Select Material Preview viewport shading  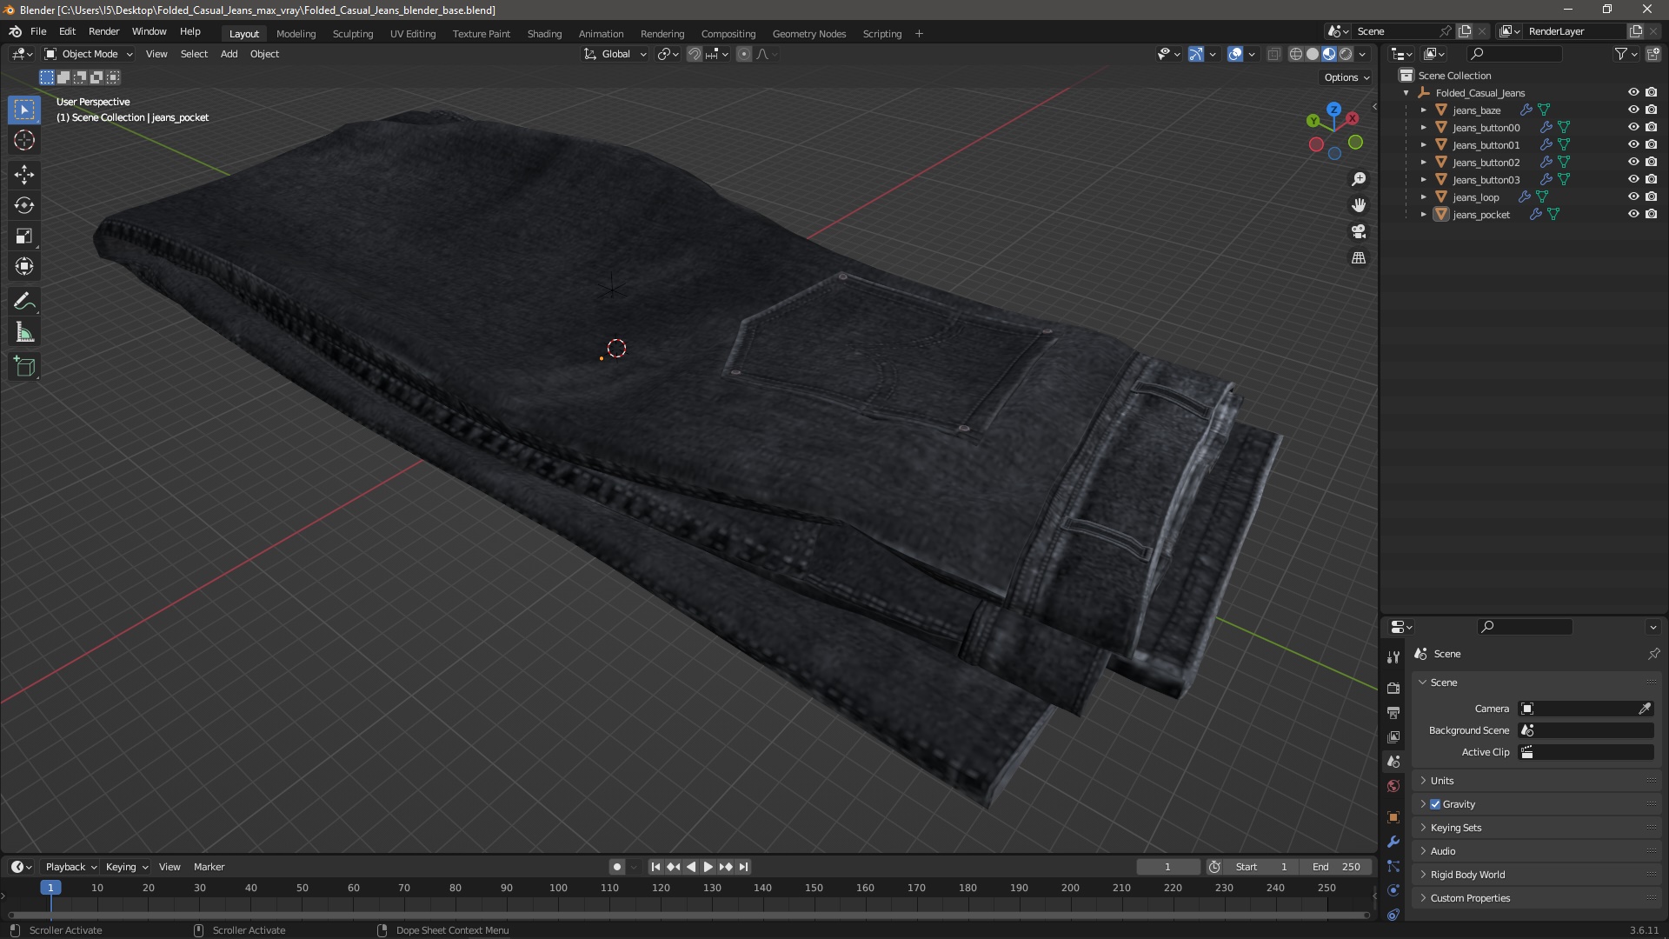click(1329, 54)
